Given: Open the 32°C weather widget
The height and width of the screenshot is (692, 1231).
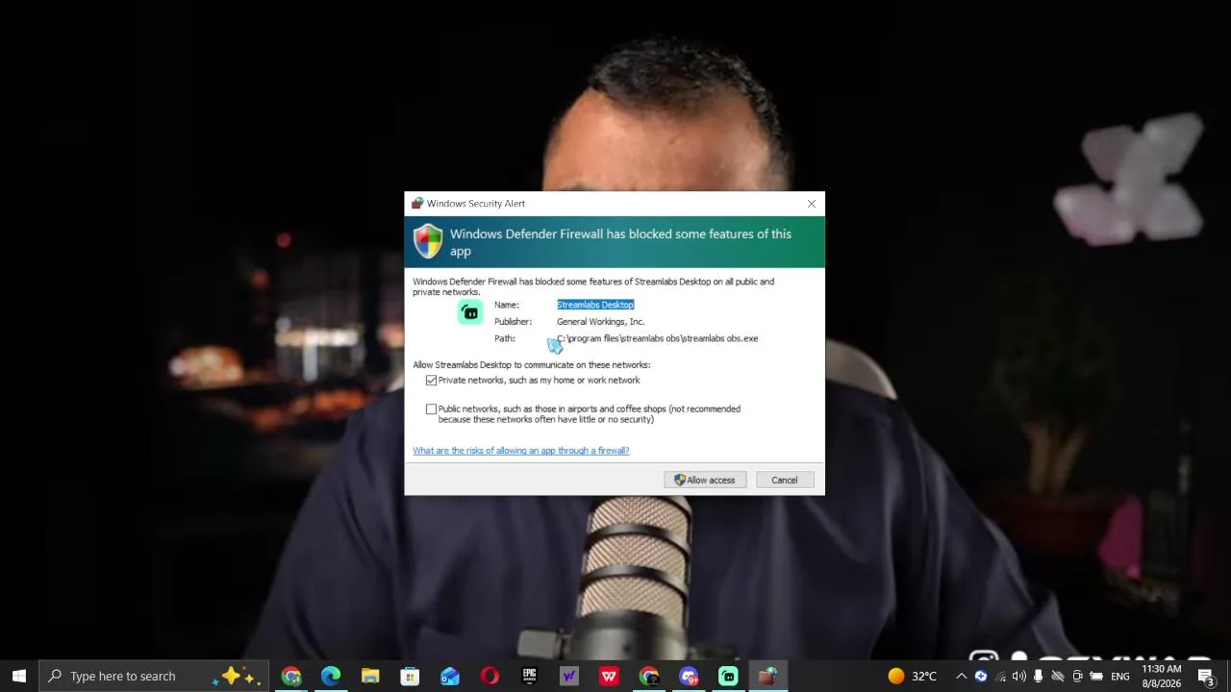Looking at the screenshot, I should coord(912,676).
